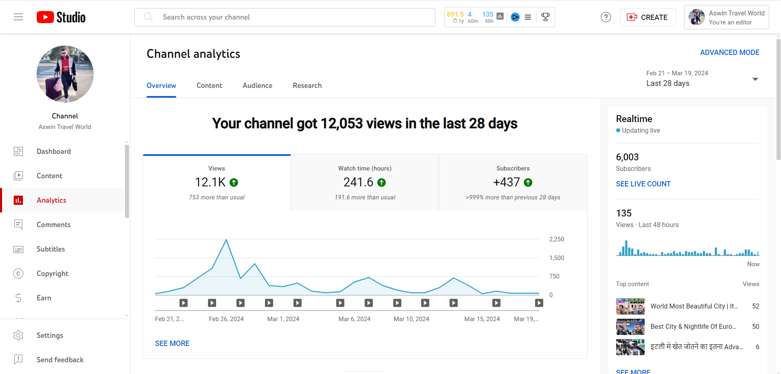The height and width of the screenshot is (374, 781).
Task: Open the Aswin Travel World account switcher
Action: click(726, 17)
